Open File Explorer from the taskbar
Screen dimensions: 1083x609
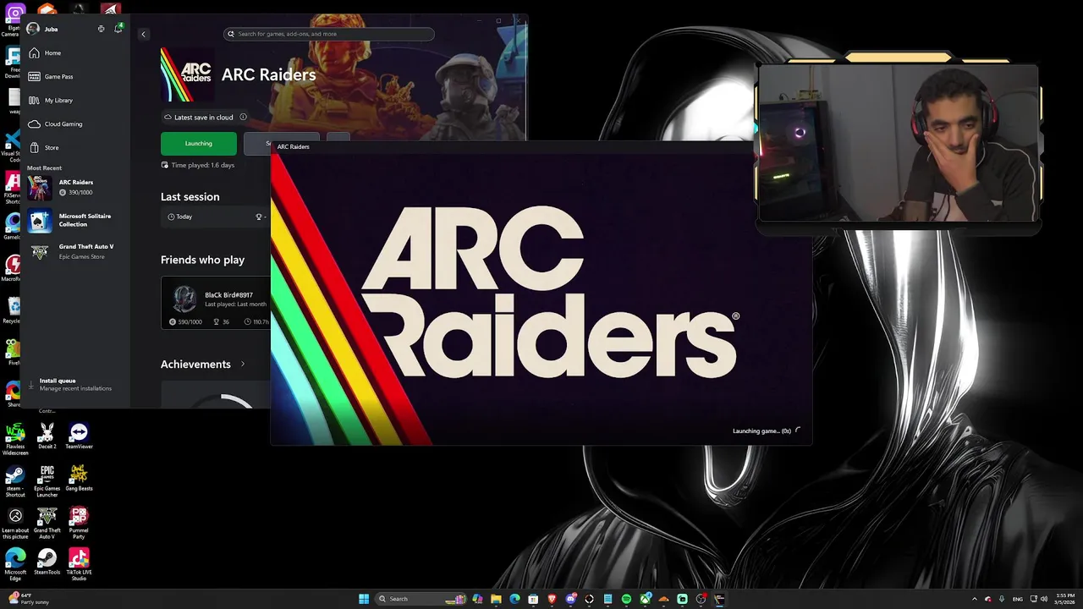coord(497,599)
